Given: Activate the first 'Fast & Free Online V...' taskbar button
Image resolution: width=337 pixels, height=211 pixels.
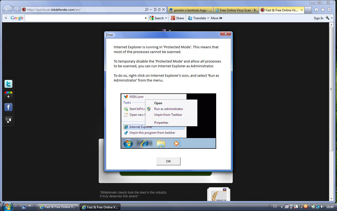Looking at the screenshot, I should click(58, 207).
